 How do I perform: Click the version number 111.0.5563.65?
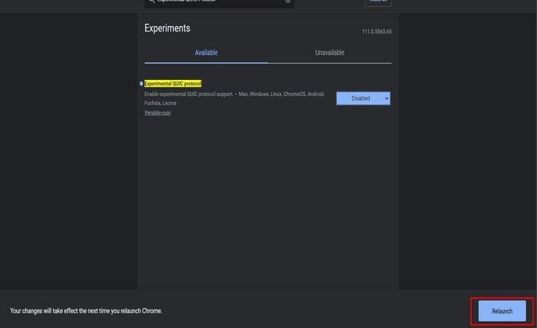377,31
